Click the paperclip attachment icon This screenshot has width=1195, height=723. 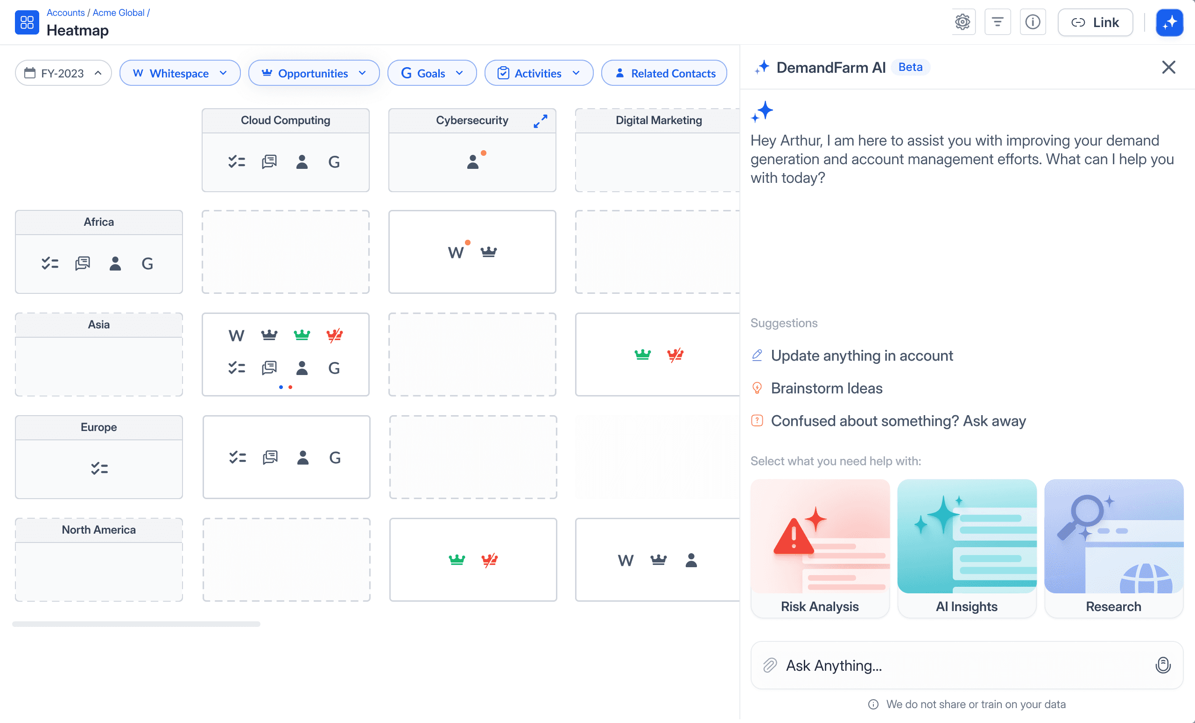click(x=770, y=665)
